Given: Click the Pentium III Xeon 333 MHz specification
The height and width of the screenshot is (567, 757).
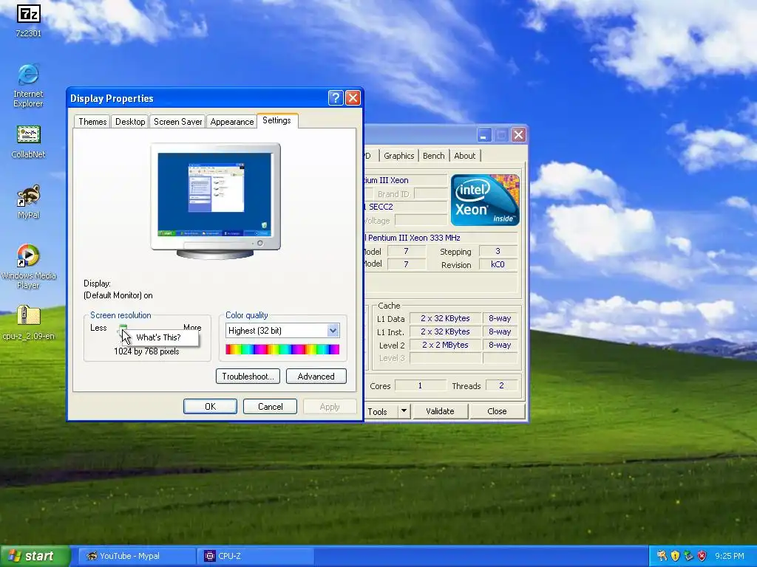Looking at the screenshot, I should tap(441, 238).
